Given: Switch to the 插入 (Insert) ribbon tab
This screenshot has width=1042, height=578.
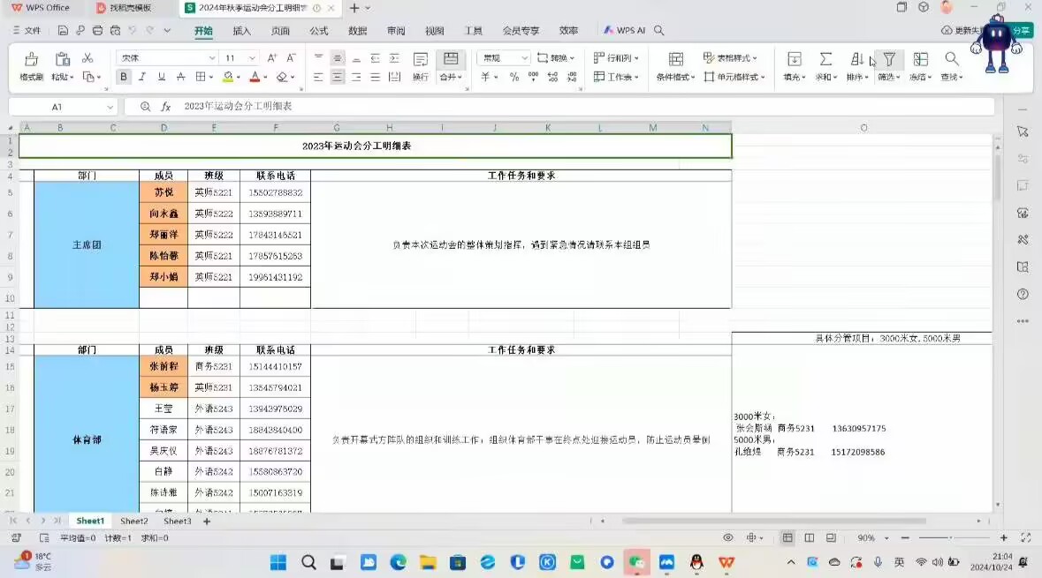Looking at the screenshot, I should 241,31.
